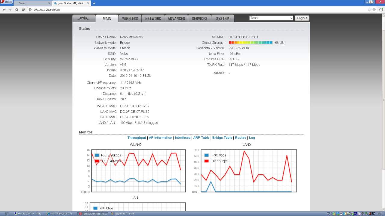
Task: Click the LAN1 RX blue legend swatch
Action: pos(95,208)
